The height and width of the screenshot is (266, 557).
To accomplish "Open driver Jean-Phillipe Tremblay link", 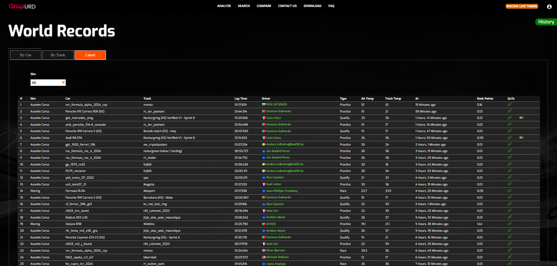I will point(282,191).
